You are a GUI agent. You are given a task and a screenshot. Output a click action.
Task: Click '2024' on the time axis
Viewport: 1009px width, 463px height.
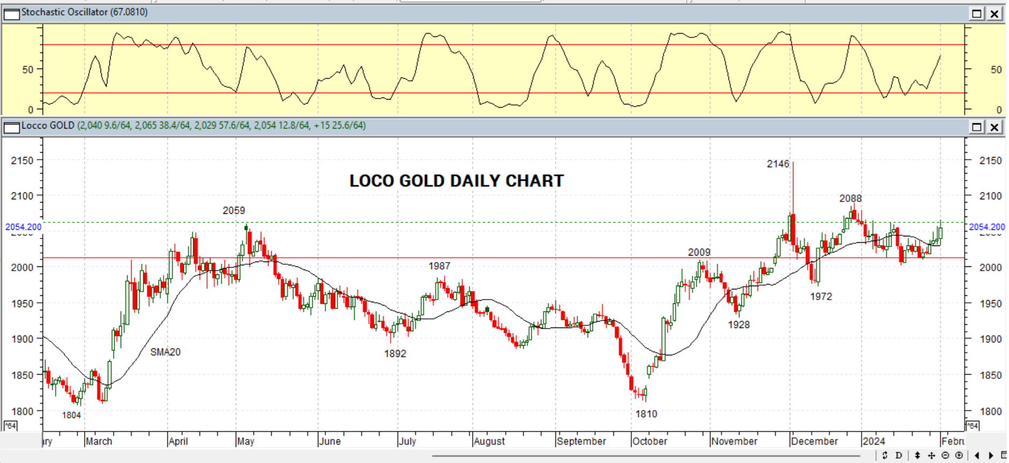(874, 441)
